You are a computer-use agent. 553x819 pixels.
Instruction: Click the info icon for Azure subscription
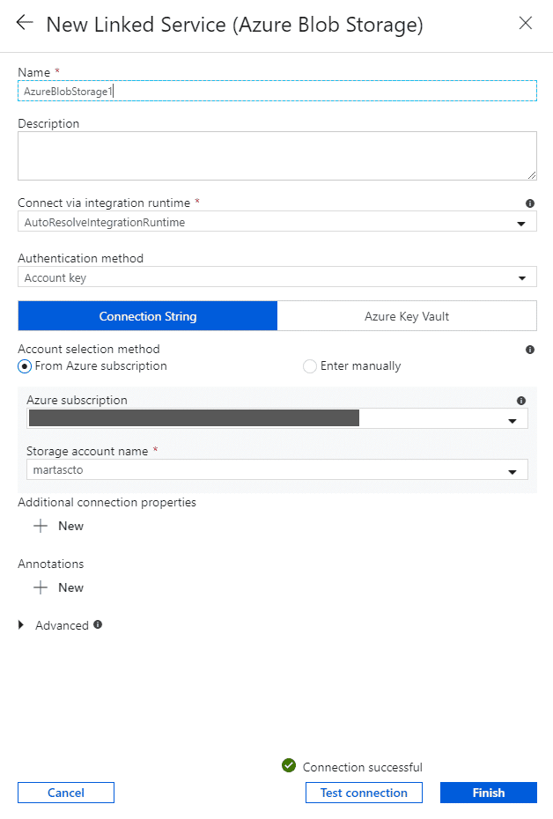click(520, 401)
